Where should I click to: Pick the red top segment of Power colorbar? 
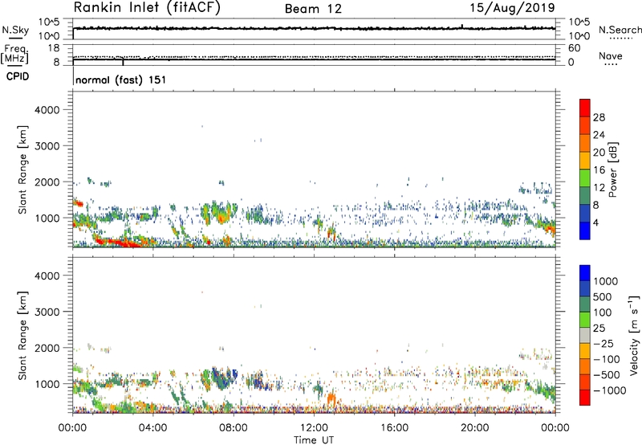[585, 108]
